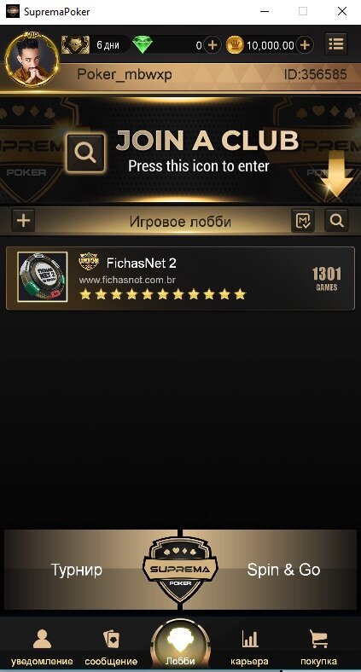This screenshot has height=672, width=361.
Task: Create a club with the plus icon
Action: [x=23, y=221]
